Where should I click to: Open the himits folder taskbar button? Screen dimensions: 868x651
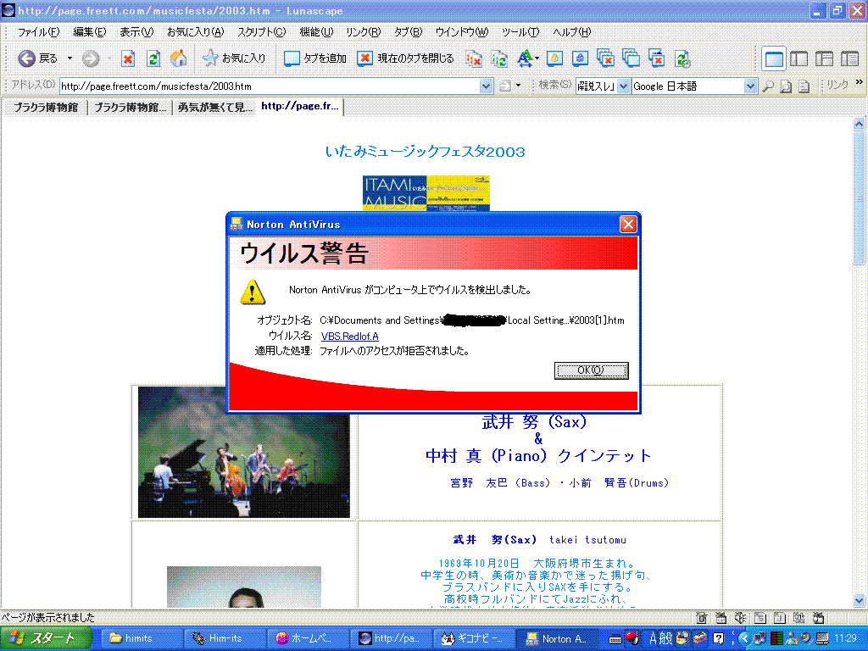(x=142, y=639)
